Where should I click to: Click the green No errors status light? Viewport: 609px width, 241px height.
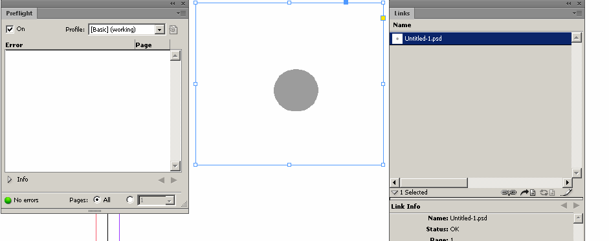tap(8, 200)
